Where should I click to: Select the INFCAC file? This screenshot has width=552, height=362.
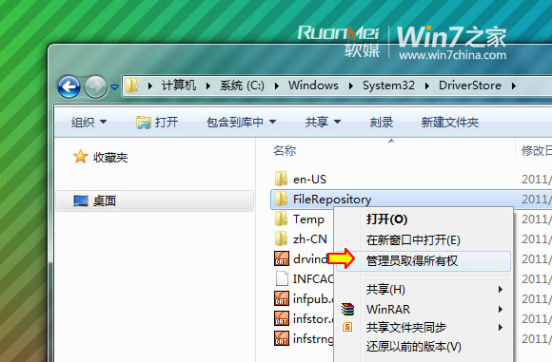coord(313,279)
